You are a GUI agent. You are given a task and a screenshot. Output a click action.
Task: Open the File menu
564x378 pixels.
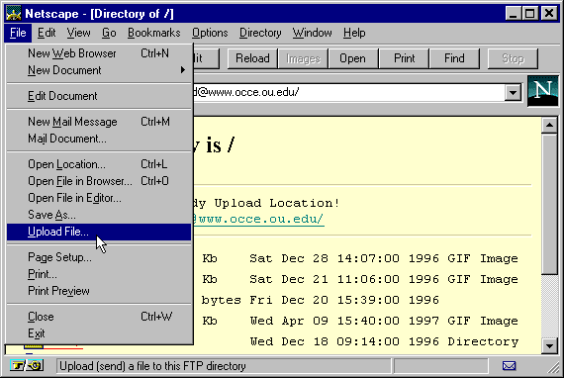pyautogui.click(x=18, y=33)
